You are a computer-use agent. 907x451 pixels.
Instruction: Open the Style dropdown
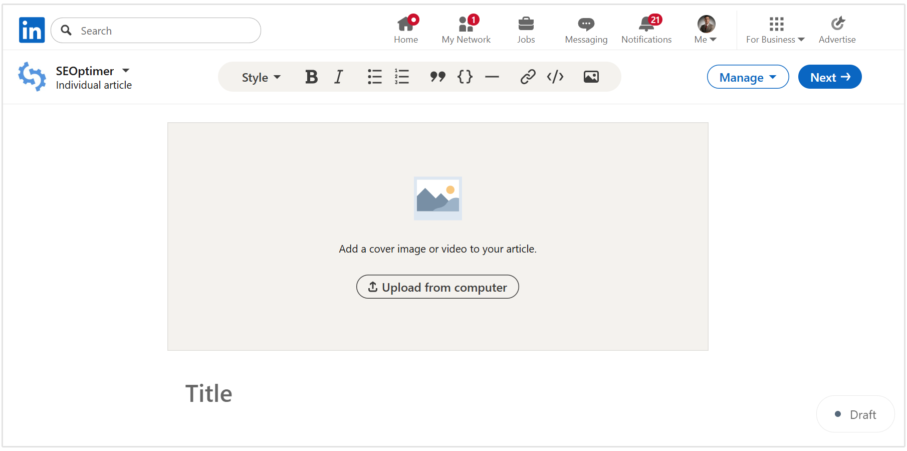261,77
